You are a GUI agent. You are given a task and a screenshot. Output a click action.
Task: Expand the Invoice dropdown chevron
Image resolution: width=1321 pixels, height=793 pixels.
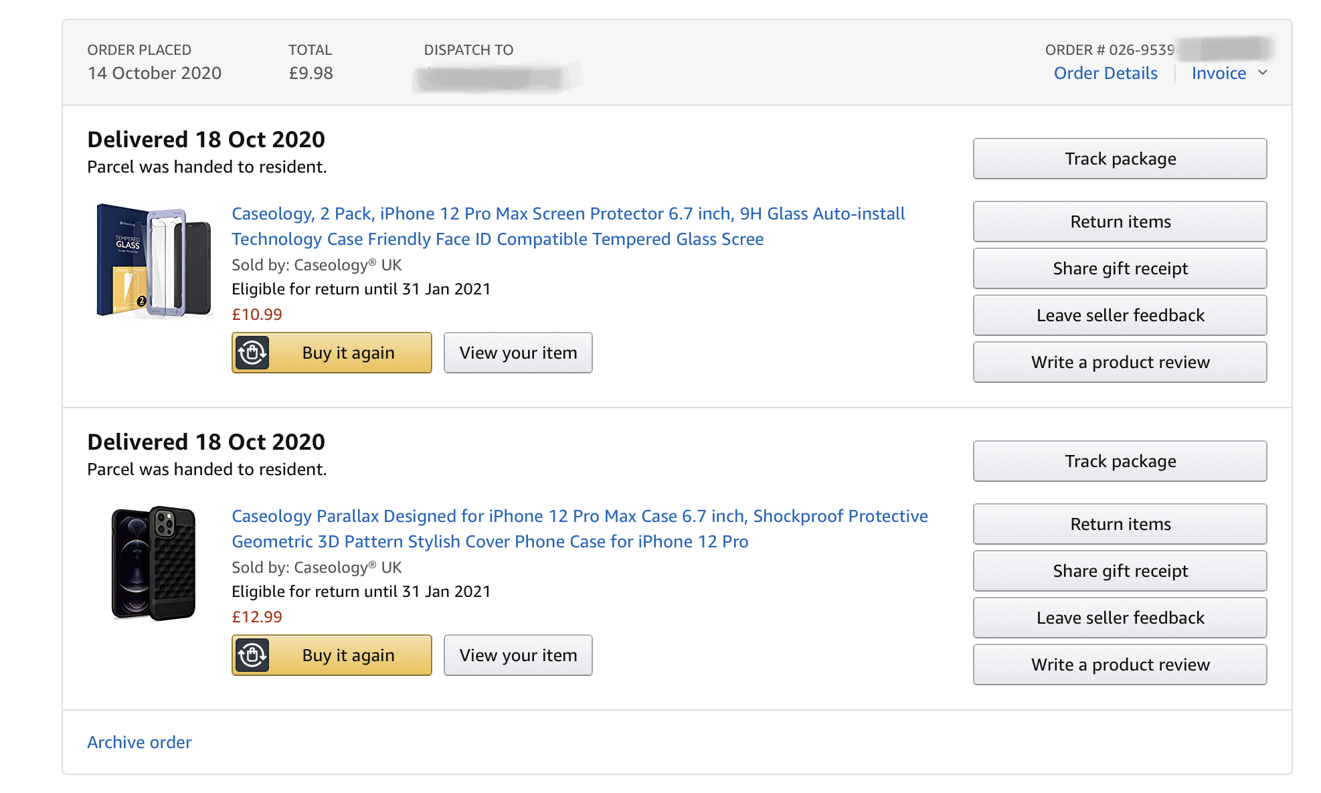tap(1263, 73)
